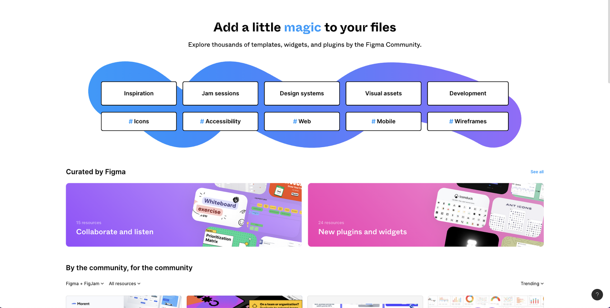610x308 pixels.
Task: Expand the All resources filter dropdown
Action: point(124,284)
